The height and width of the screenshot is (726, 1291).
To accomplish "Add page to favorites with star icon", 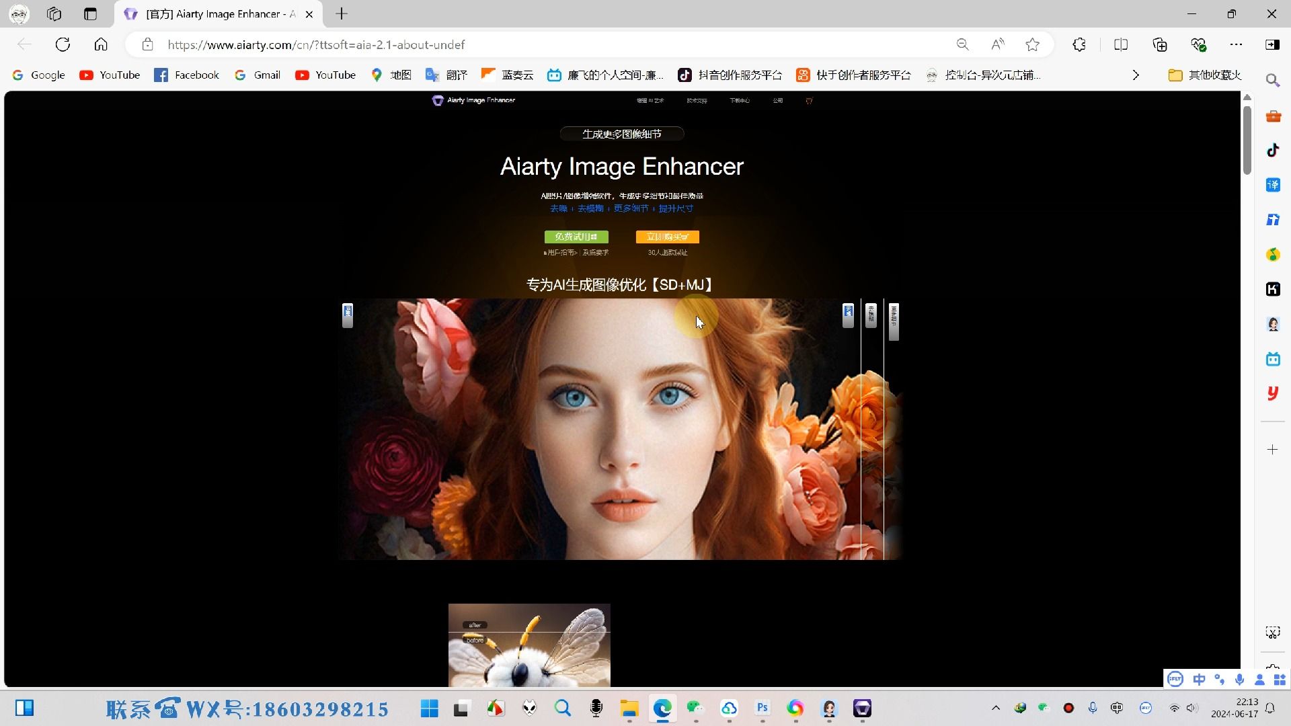I will (x=1033, y=44).
